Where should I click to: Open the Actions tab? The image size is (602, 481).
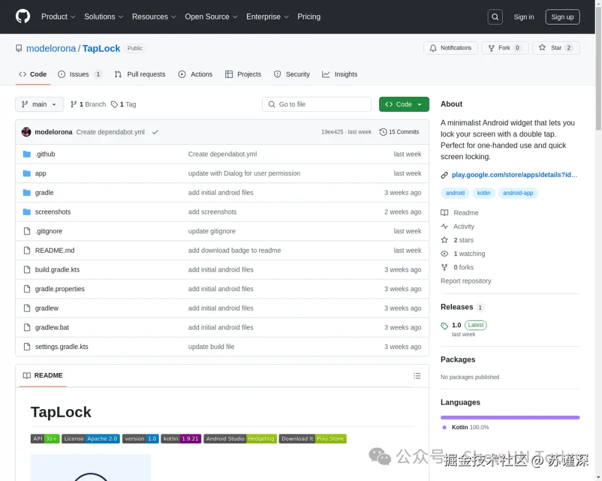(x=195, y=75)
